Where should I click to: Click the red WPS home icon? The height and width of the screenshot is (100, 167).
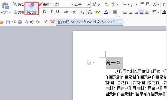pos(53,22)
